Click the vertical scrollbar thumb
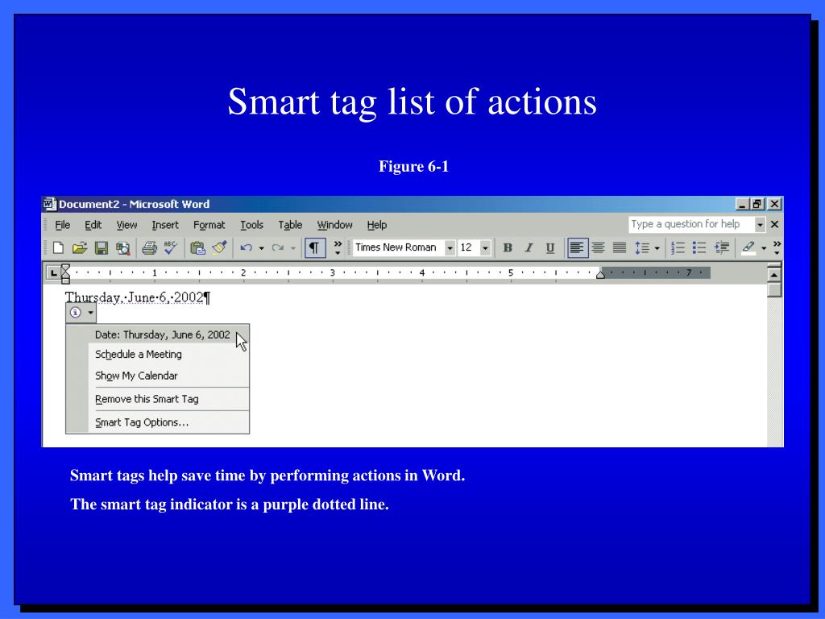The height and width of the screenshot is (619, 825). (774, 290)
